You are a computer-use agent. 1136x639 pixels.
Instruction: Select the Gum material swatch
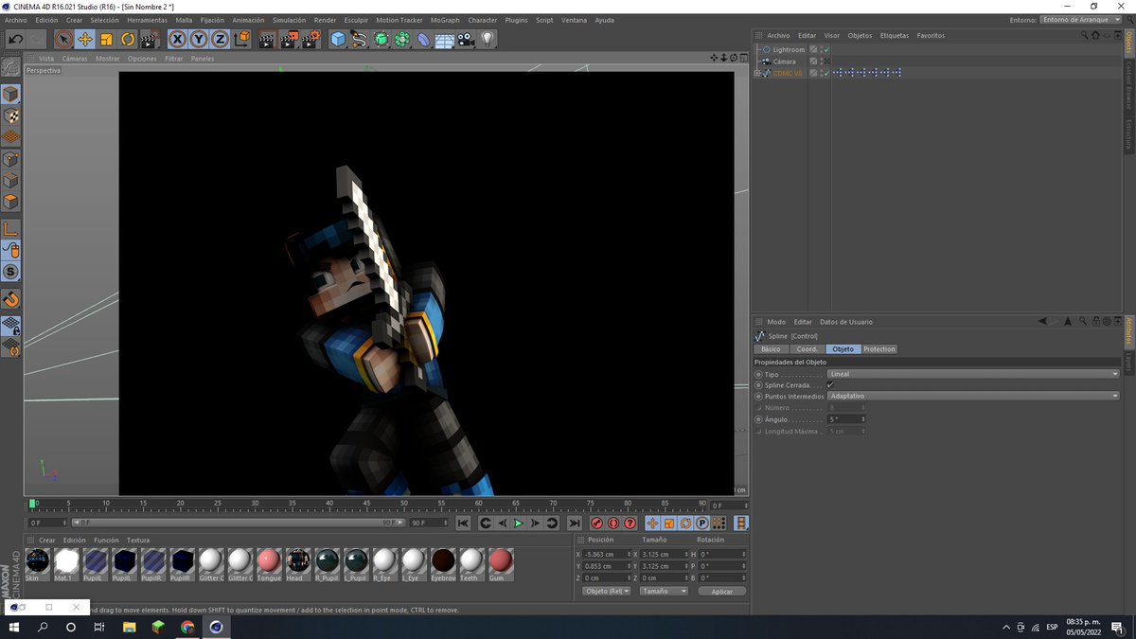pos(501,564)
